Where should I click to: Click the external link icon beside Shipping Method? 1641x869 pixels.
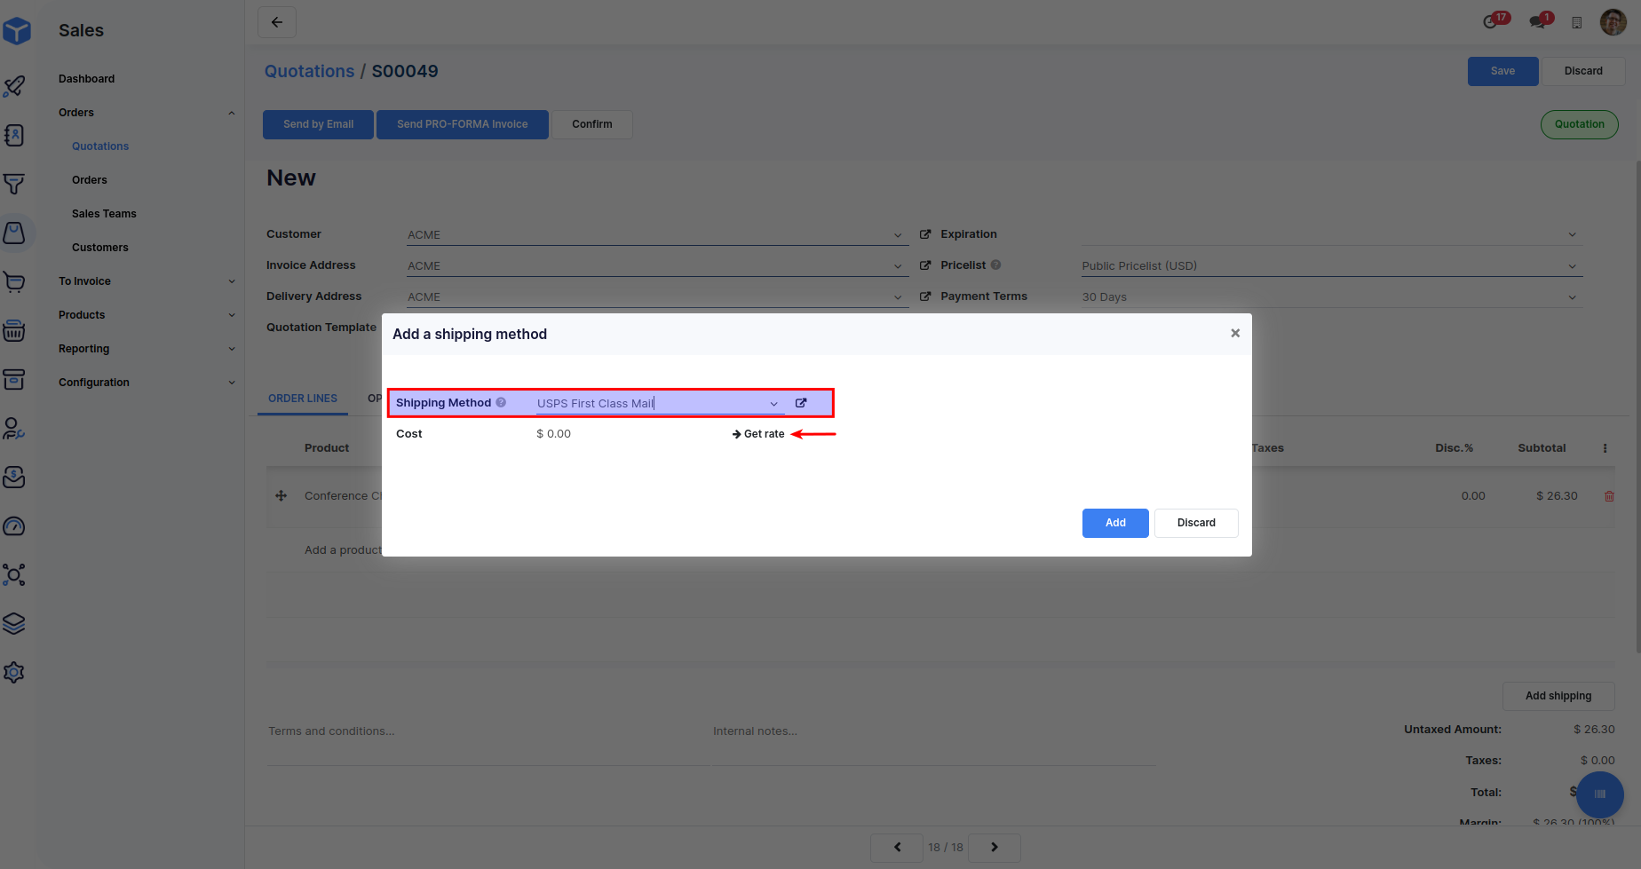pyautogui.click(x=801, y=403)
